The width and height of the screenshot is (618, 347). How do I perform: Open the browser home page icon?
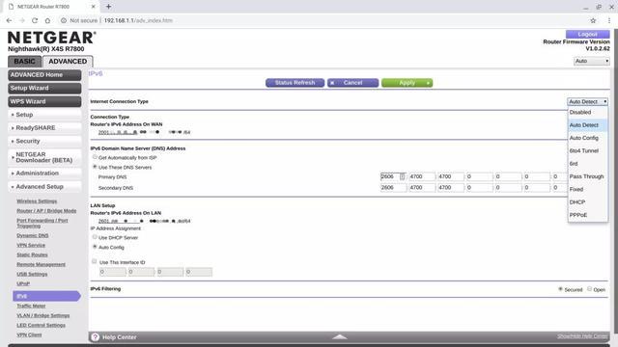pyautogui.click(x=47, y=20)
